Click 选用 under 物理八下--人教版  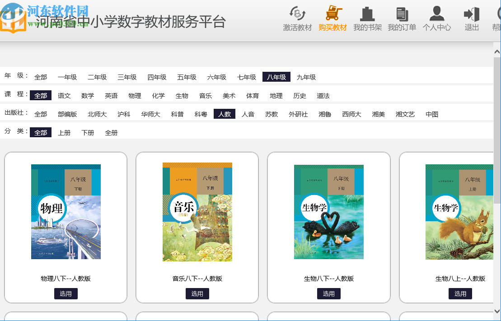click(x=66, y=293)
